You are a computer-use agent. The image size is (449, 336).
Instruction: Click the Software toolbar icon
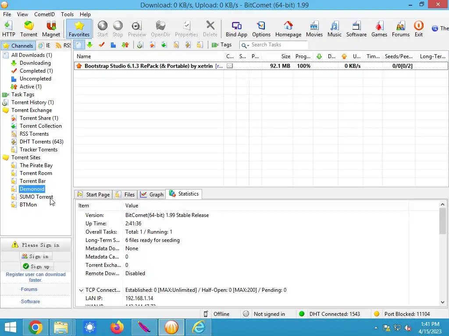coord(356,29)
